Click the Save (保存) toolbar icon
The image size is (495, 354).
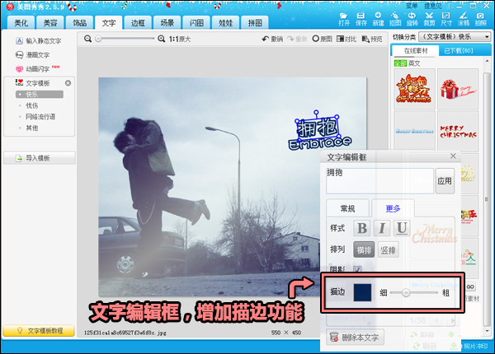coord(361,16)
